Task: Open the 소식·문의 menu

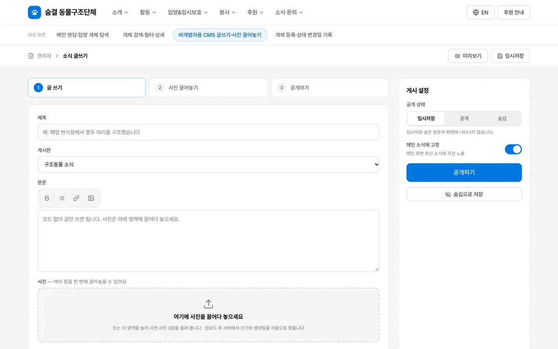Action: click(289, 13)
